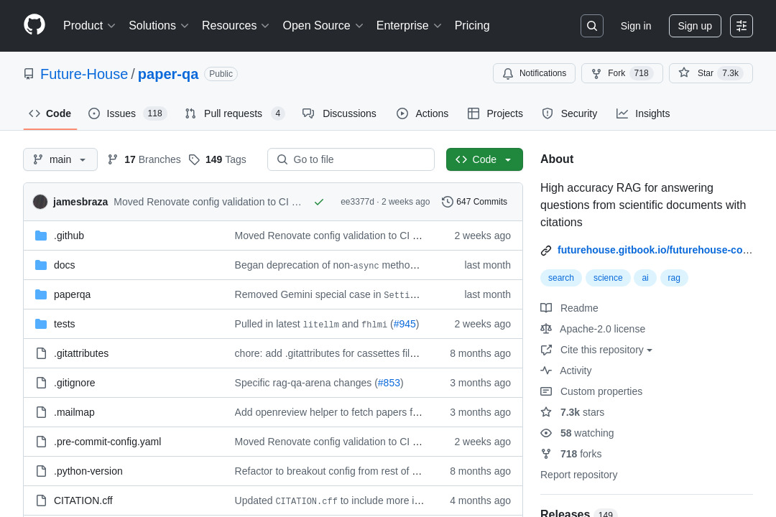Open commit ee3377d link

[x=357, y=202]
